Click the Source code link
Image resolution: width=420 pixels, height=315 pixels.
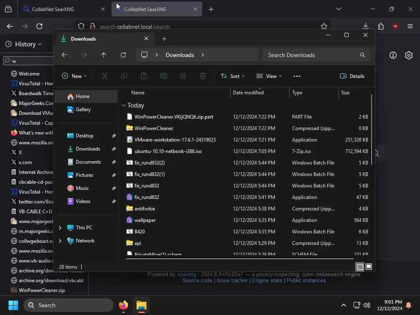coord(197,281)
